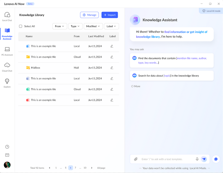The width and height of the screenshot is (223, 173).
Task: Open the Label filter dropdown
Action: 111,26
